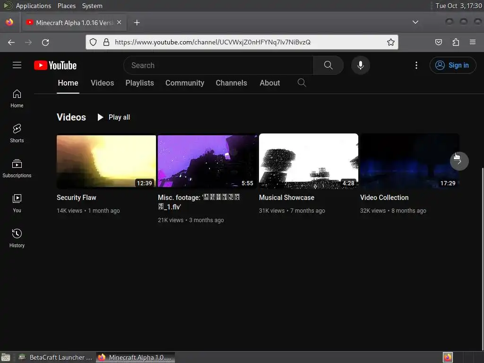The width and height of the screenshot is (484, 363).
Task: Click Sign in button
Action: point(452,65)
